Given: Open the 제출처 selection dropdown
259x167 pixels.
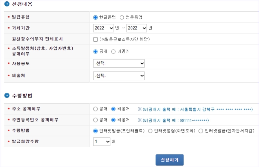Looking at the screenshot, I should (119, 75).
